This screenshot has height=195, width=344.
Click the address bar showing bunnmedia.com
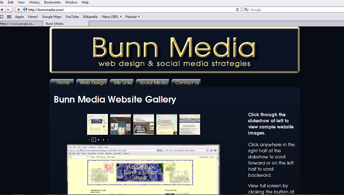click(131, 10)
